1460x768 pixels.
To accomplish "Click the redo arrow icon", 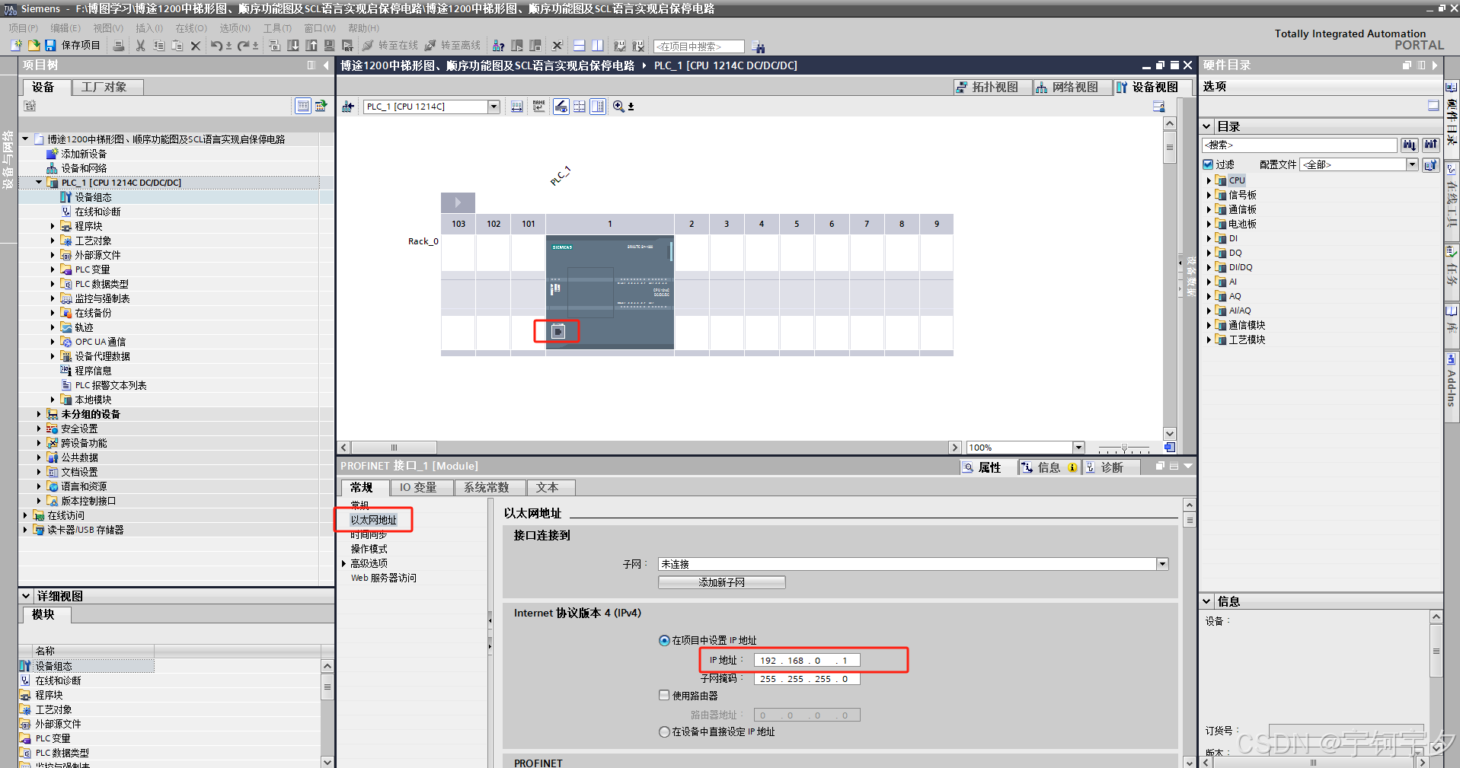I will pos(243,46).
